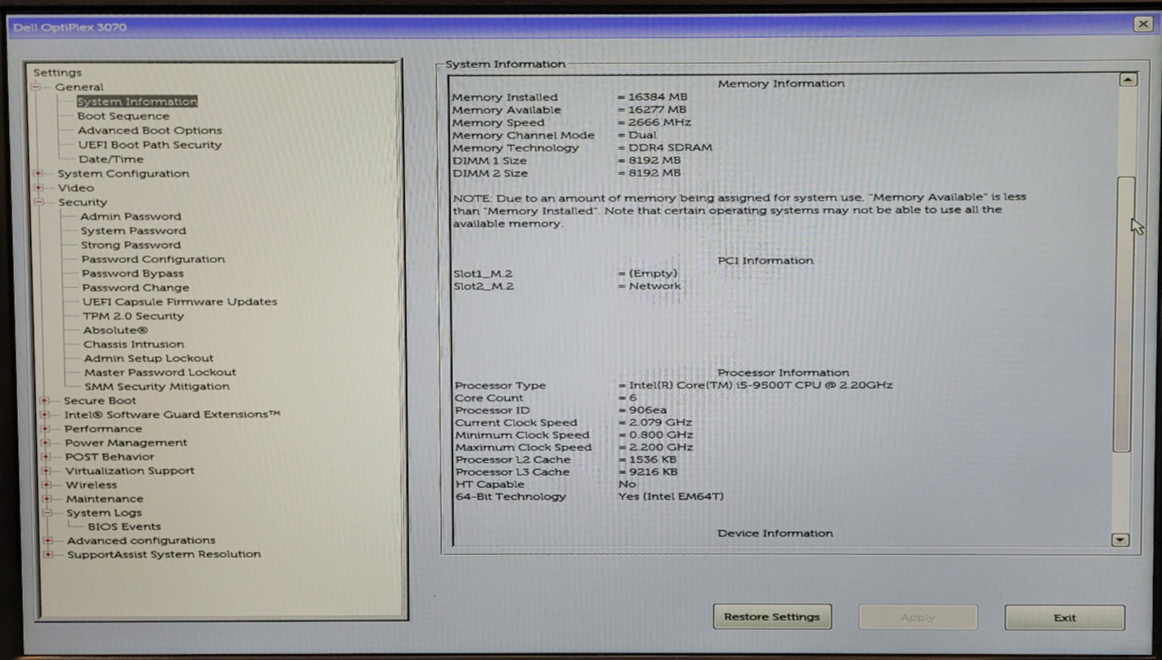
Task: Open Master Password Lockout
Action: coord(160,372)
